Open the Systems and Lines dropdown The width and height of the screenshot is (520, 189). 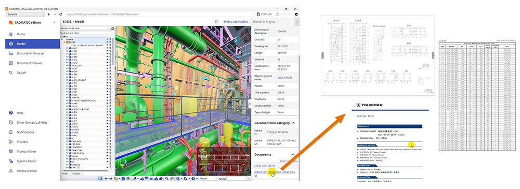[87, 33]
